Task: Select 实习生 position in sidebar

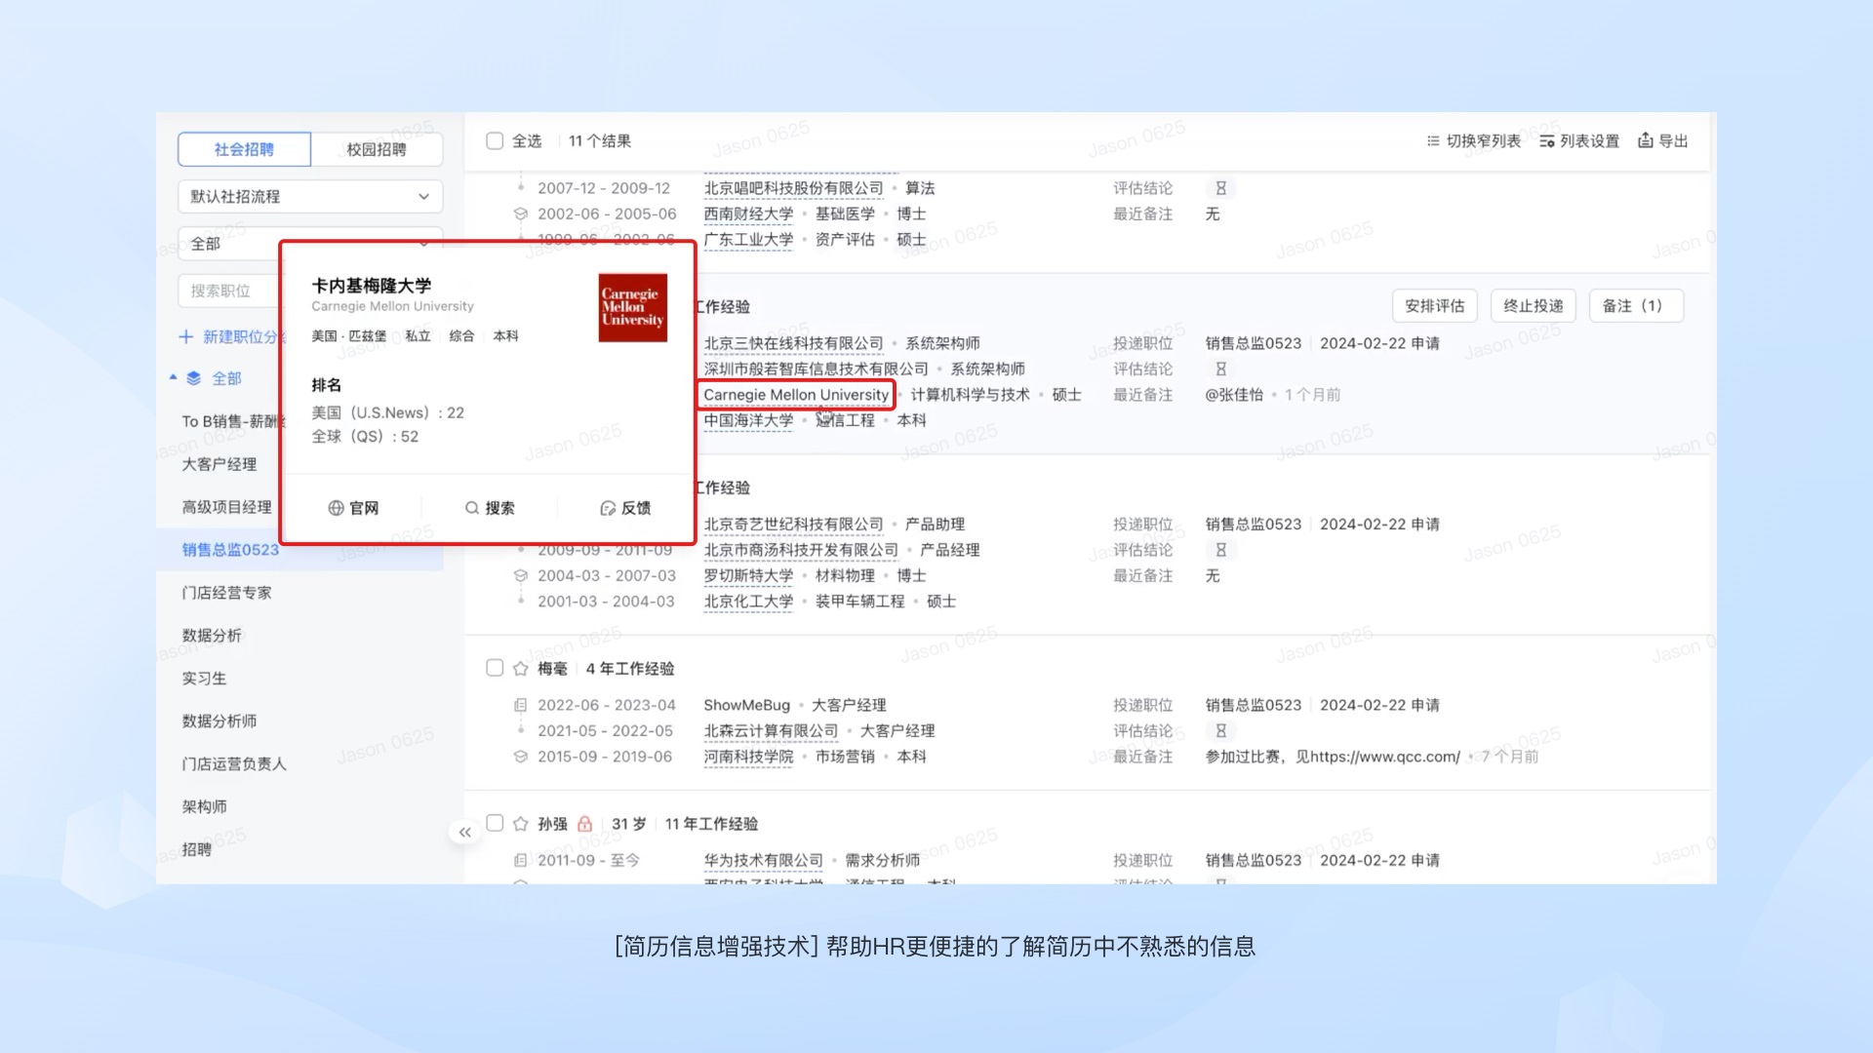Action: 204,679
